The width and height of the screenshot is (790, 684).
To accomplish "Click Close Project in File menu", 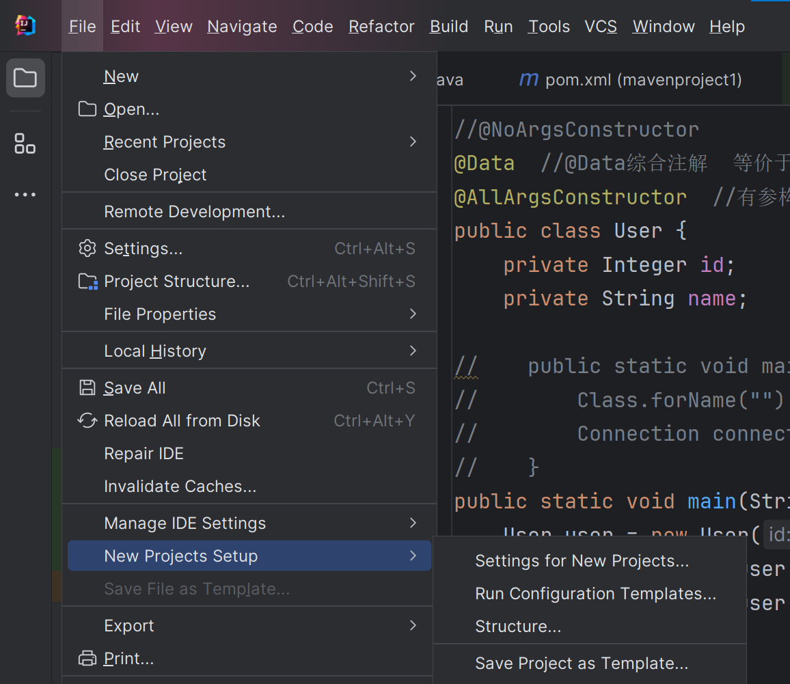I will pyautogui.click(x=155, y=175).
